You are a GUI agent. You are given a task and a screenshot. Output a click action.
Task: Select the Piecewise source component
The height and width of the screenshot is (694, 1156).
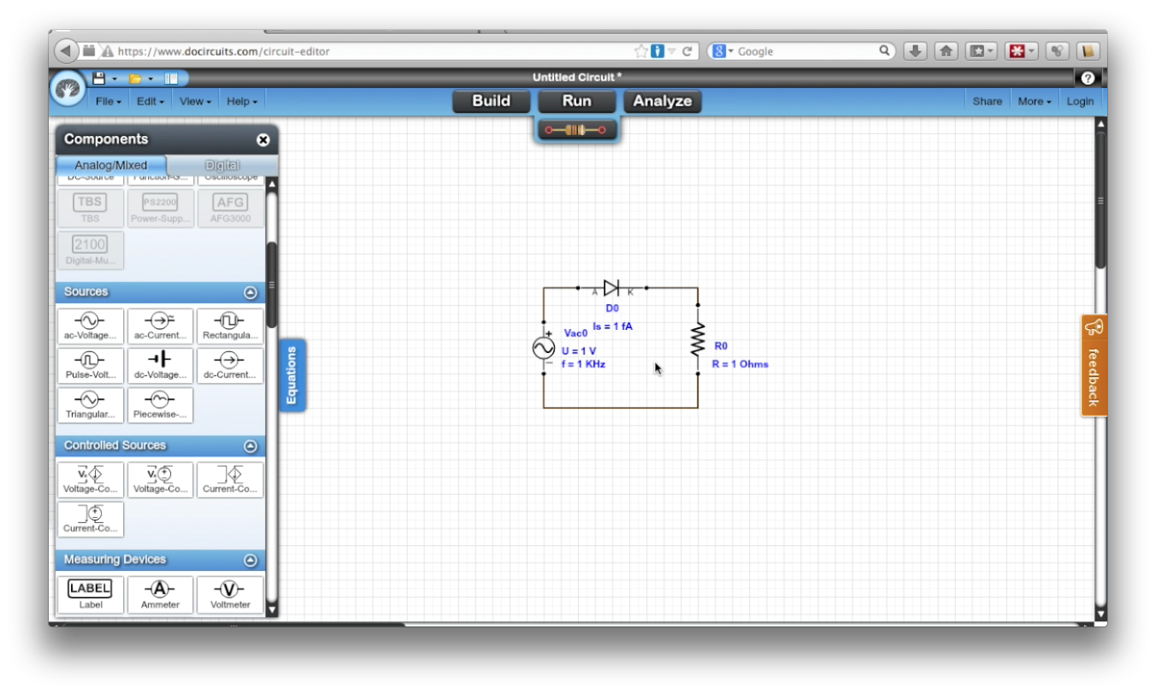click(x=161, y=404)
